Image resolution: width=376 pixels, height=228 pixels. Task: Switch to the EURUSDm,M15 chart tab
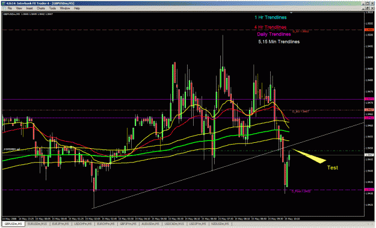37,224
